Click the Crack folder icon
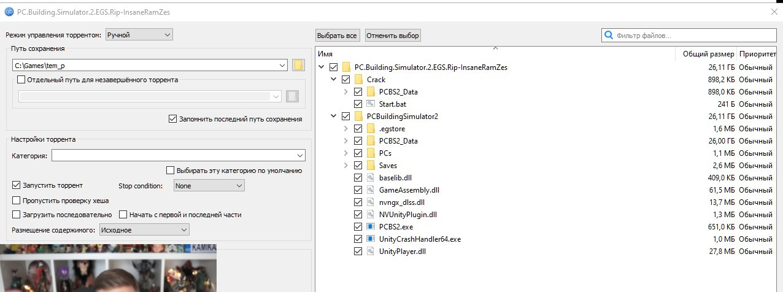This screenshot has width=783, height=292. point(358,80)
